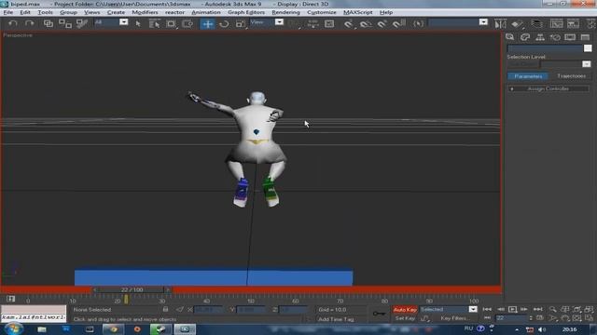The image size is (597, 335).
Task: Toggle the selection lock padlock icon
Action: 165,310
